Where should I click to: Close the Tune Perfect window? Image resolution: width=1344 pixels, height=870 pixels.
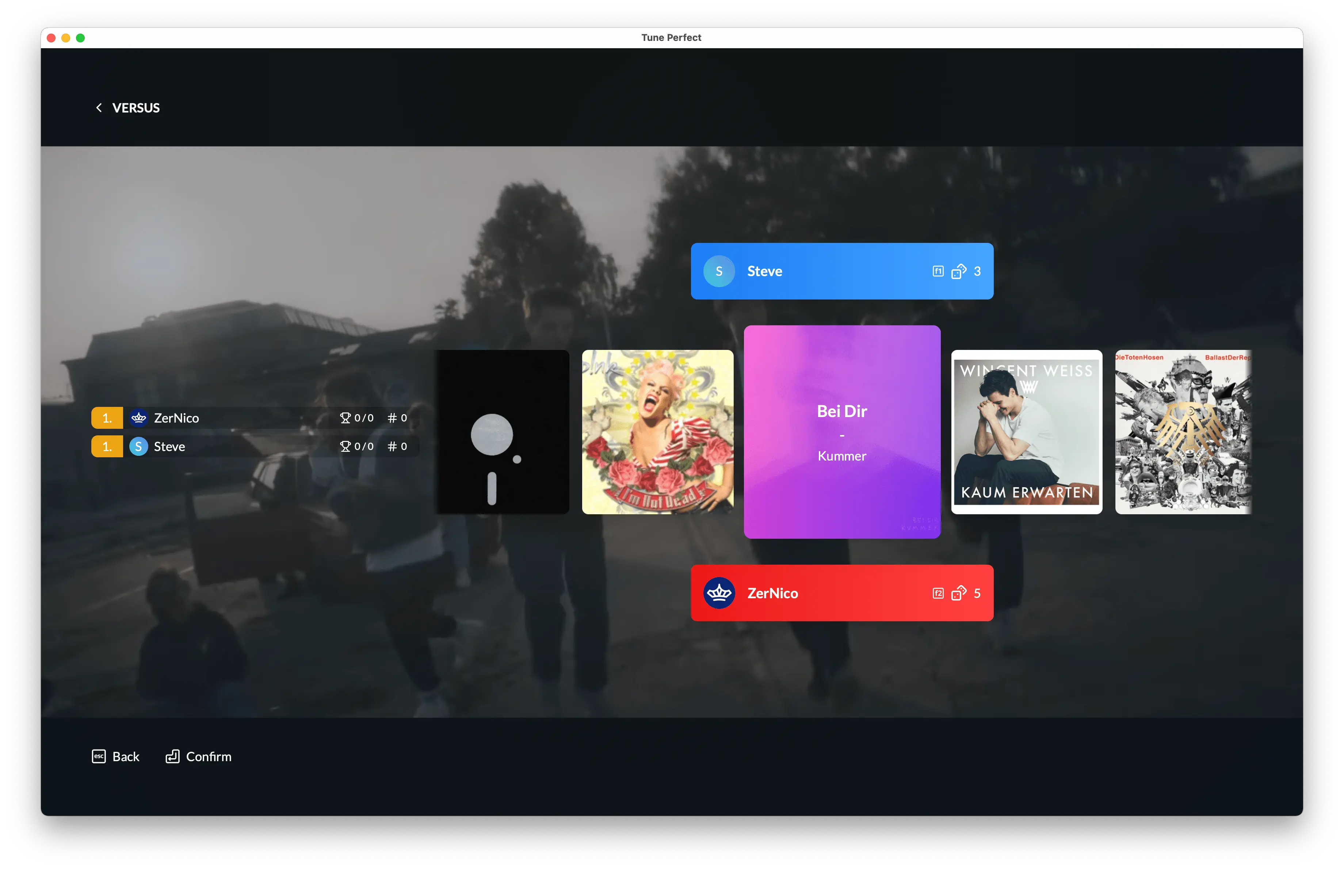51,38
